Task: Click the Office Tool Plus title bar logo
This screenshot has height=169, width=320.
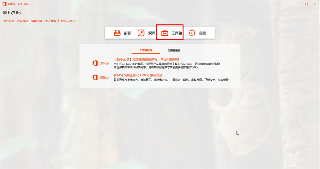Action: pyautogui.click(x=4, y=4)
